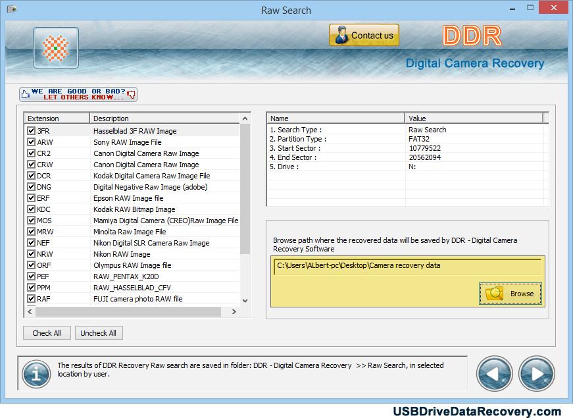Uncheck the 3FR extension checkbox
573x420 pixels.
[31, 130]
